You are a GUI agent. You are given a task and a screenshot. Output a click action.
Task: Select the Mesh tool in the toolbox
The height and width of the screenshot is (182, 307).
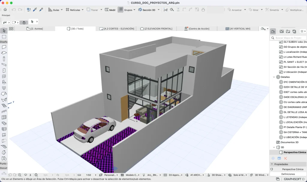coord(4,147)
